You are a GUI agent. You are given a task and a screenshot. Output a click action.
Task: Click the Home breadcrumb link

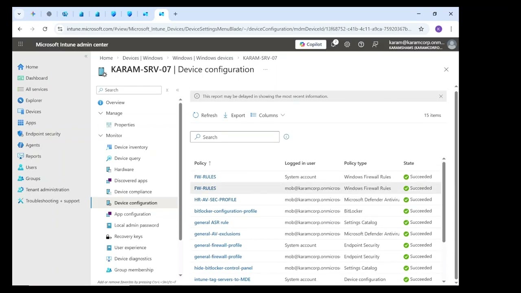[106, 58]
